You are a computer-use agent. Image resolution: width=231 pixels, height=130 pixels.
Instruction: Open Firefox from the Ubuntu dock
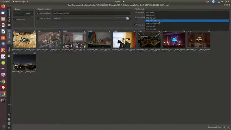pyautogui.click(x=3, y=6)
